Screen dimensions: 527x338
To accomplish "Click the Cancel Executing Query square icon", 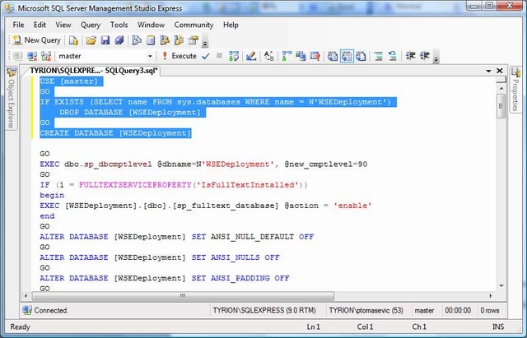I will (219, 56).
